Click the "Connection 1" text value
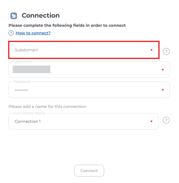 28,121
